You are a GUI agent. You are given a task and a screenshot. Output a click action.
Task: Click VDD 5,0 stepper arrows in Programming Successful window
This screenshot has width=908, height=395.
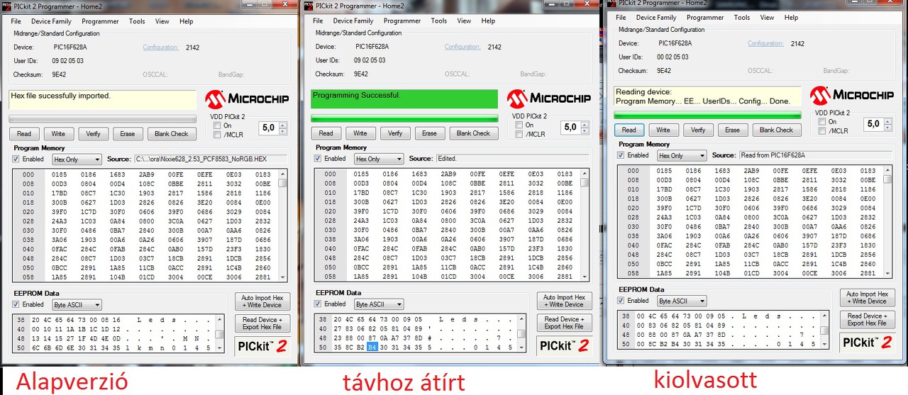pos(585,128)
